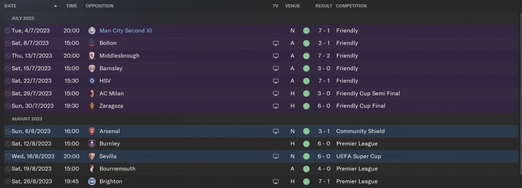The image size is (522, 188).
Task: Open the Man City Second XI team link
Action: (x=125, y=30)
